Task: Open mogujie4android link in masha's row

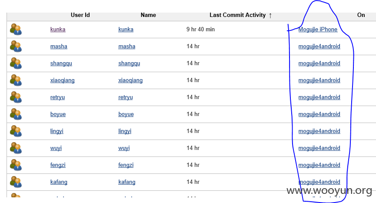Action: [x=319, y=47]
